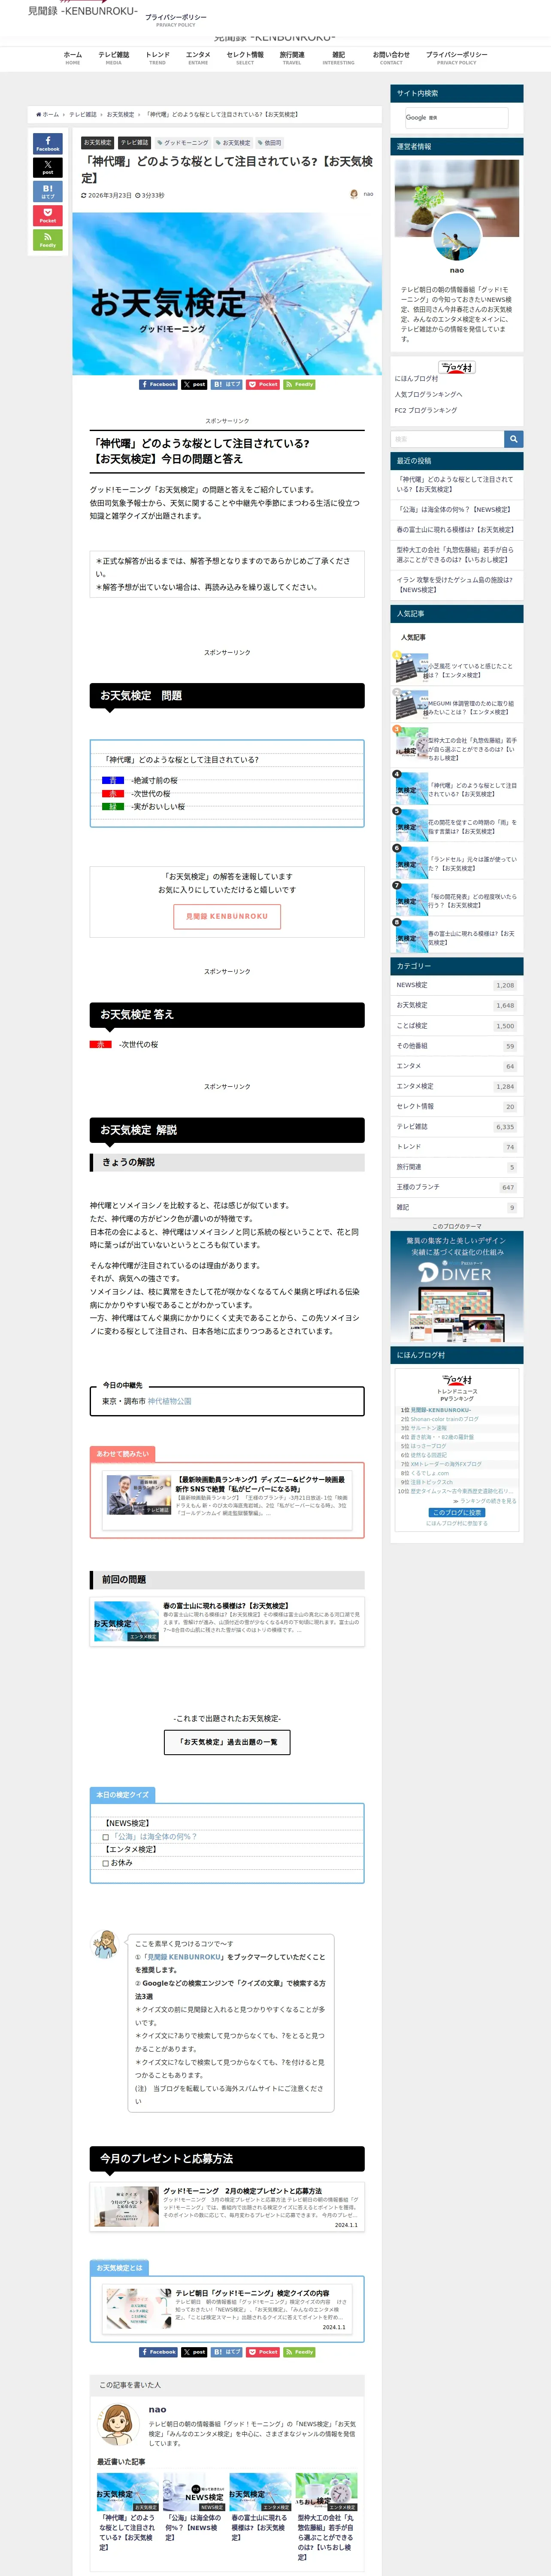The width and height of the screenshot is (551, 2576).
Task: Click the blue search magnifier button
Action: coord(514,439)
